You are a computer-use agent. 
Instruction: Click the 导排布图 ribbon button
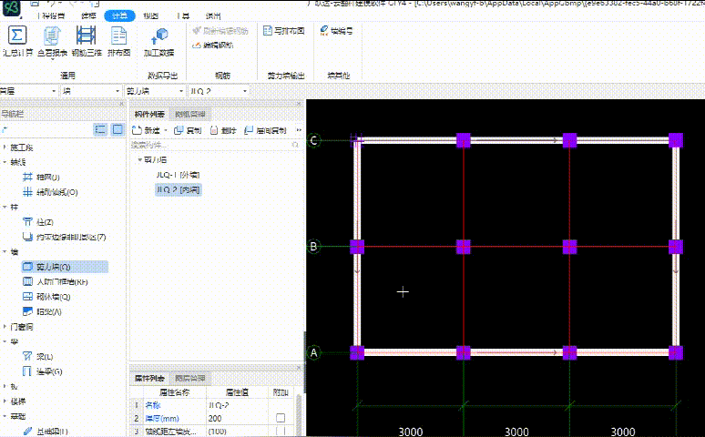pos(283,31)
